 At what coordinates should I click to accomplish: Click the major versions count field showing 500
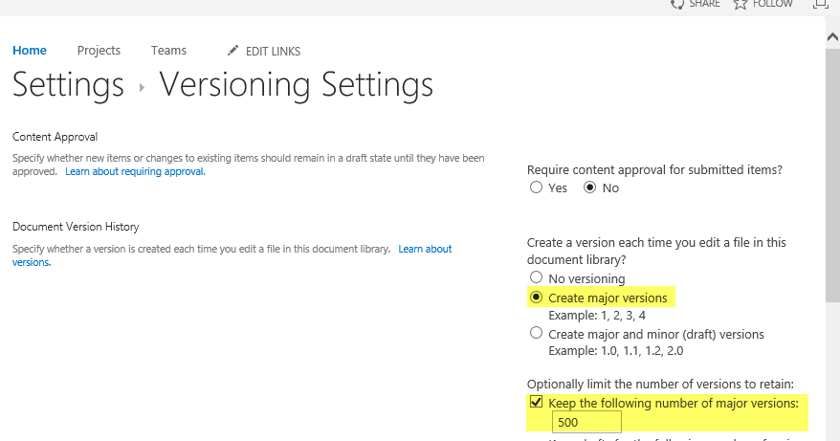point(586,423)
